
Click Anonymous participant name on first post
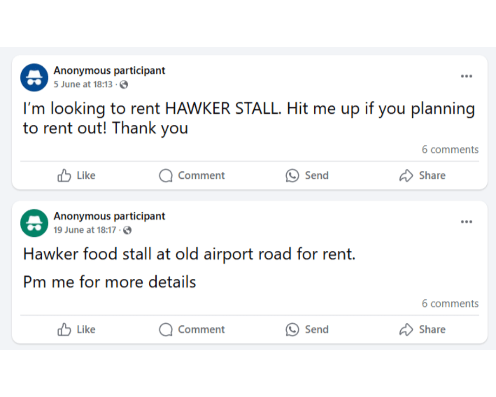[x=109, y=70]
